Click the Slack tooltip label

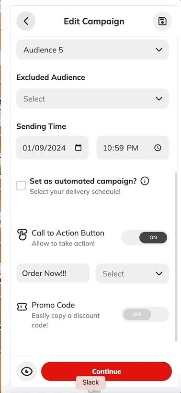(x=90, y=382)
